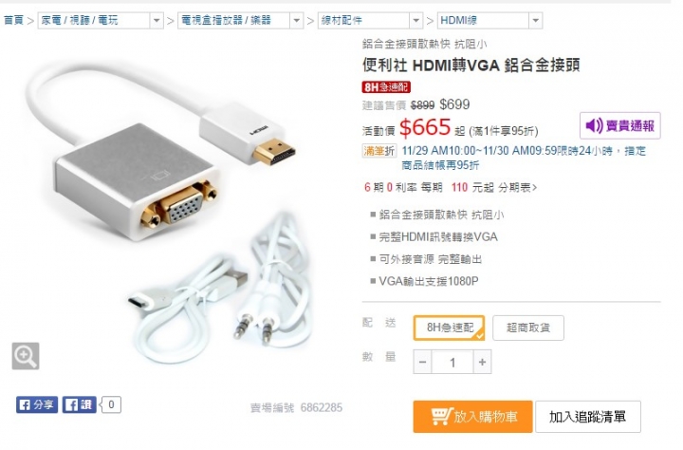Click the Facebook like count bubble
Image resolution: width=683 pixels, height=450 pixels.
pyautogui.click(x=111, y=404)
